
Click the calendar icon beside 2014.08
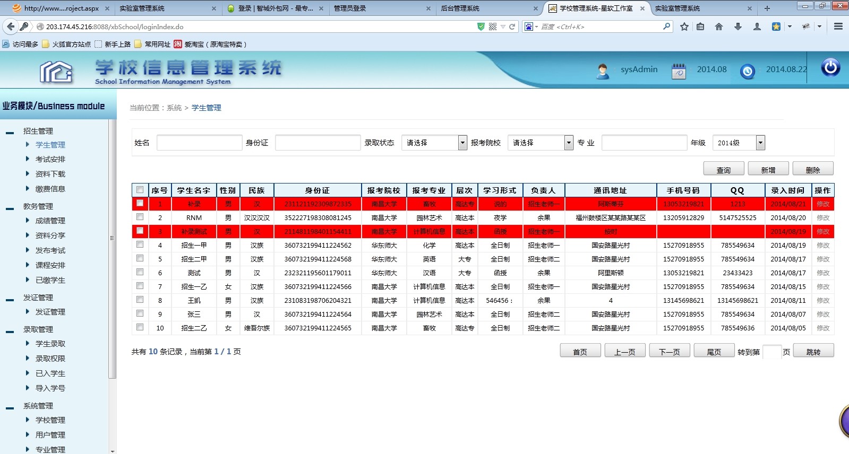click(x=679, y=71)
